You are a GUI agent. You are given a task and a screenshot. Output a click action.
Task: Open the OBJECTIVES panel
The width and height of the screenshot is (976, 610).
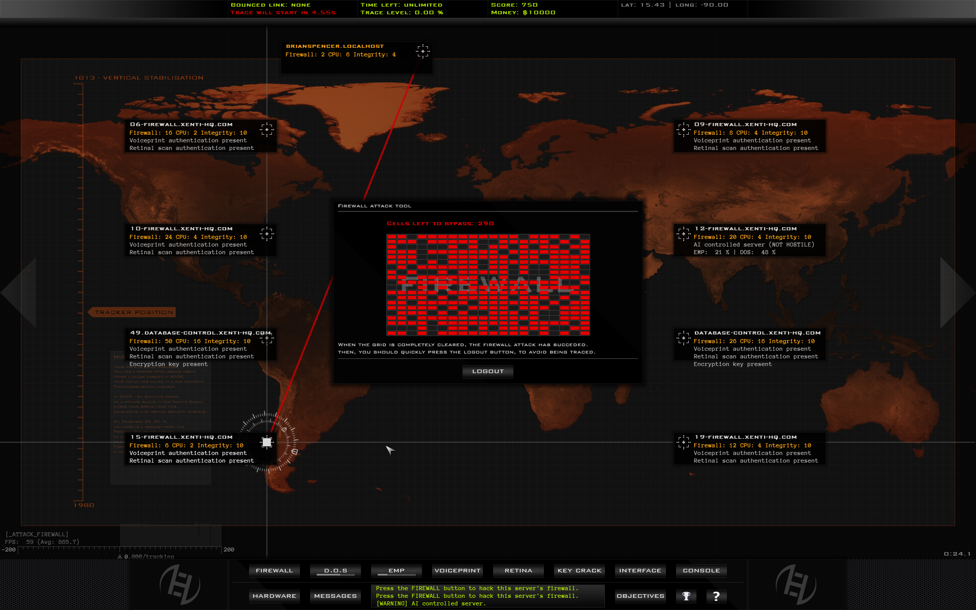coord(640,596)
